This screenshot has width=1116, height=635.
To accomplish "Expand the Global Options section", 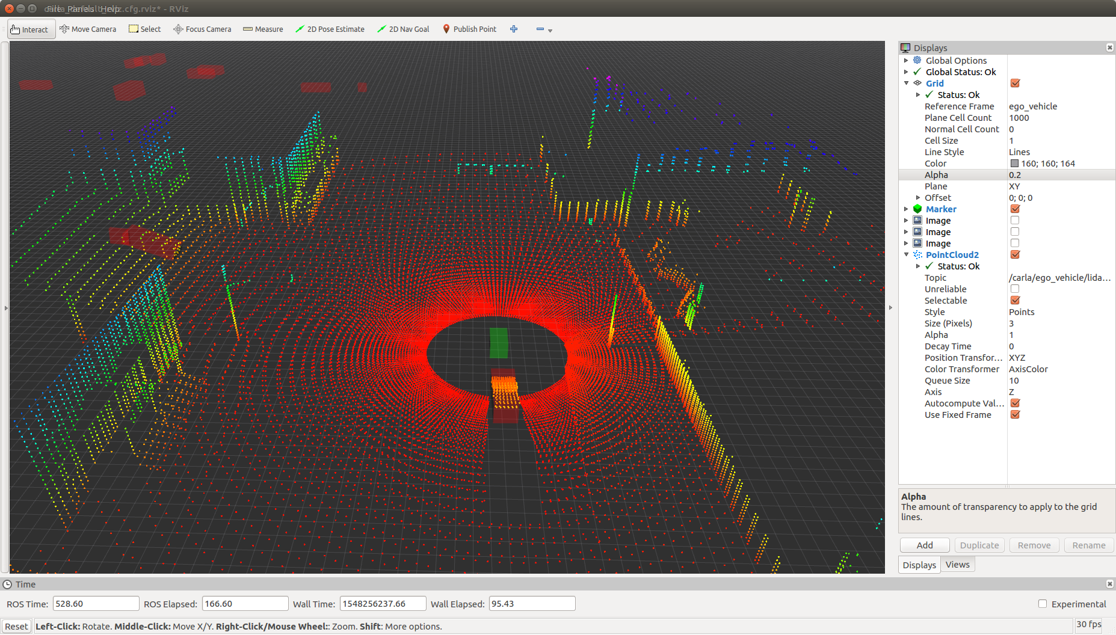I will [x=907, y=60].
